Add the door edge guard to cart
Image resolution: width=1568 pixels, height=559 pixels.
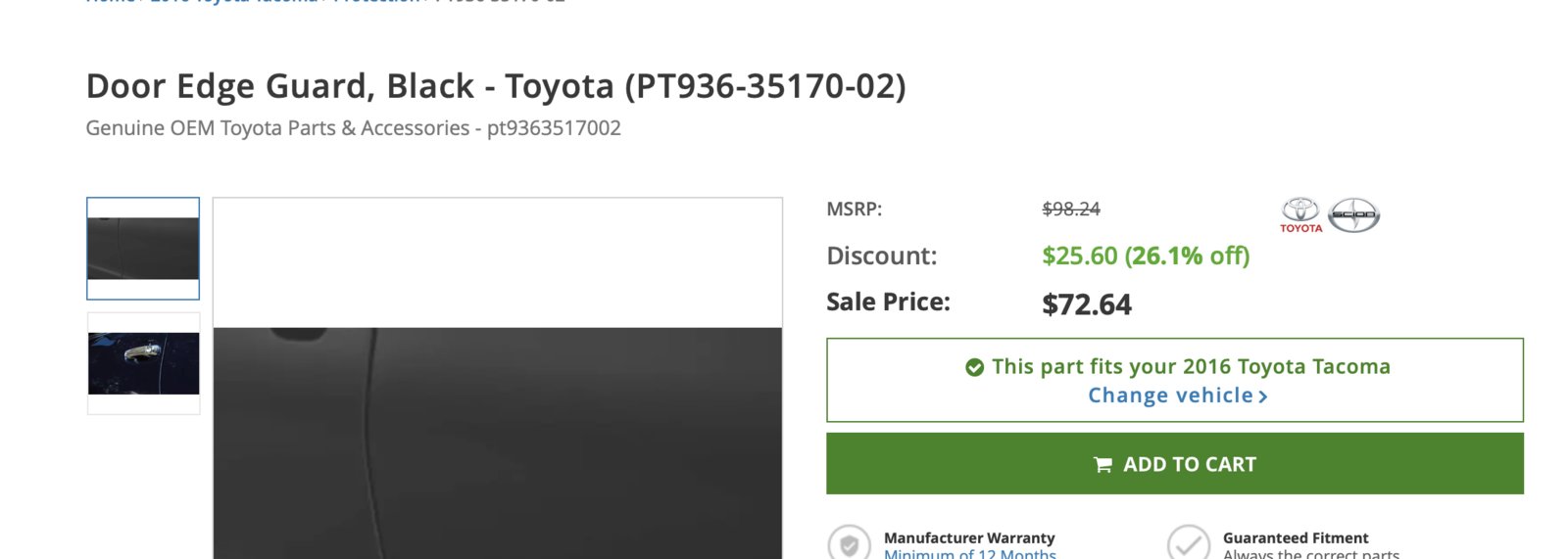click(1175, 464)
